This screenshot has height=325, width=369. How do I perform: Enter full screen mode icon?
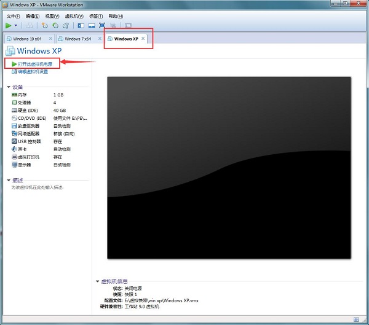pyautogui.click(x=102, y=25)
